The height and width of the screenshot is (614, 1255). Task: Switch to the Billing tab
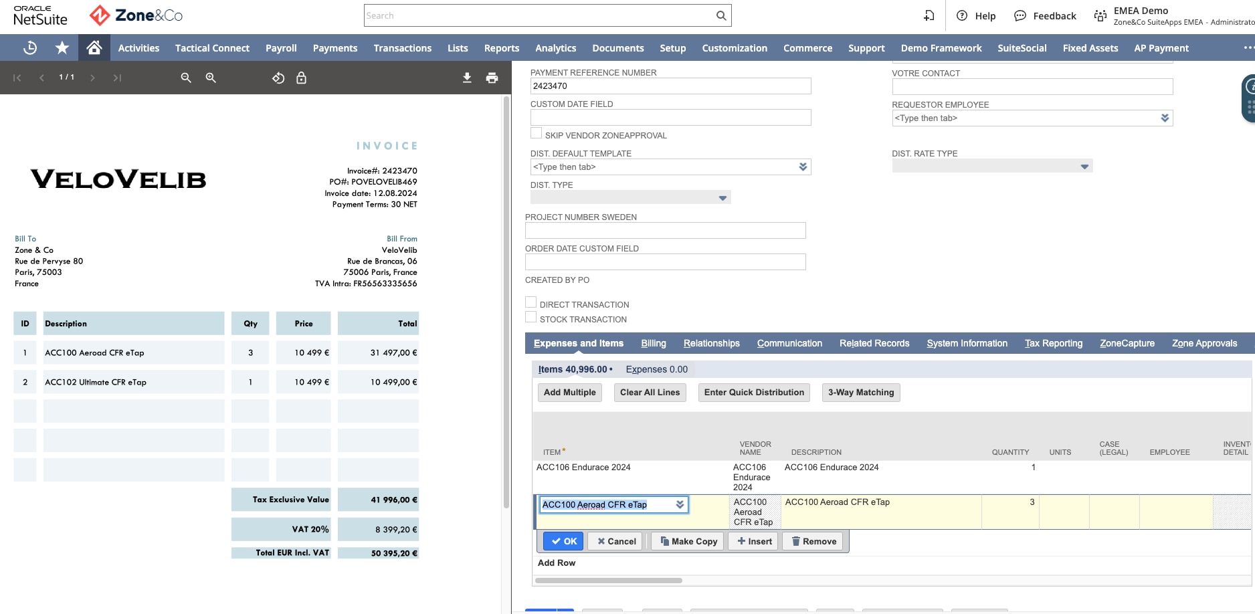(x=653, y=343)
